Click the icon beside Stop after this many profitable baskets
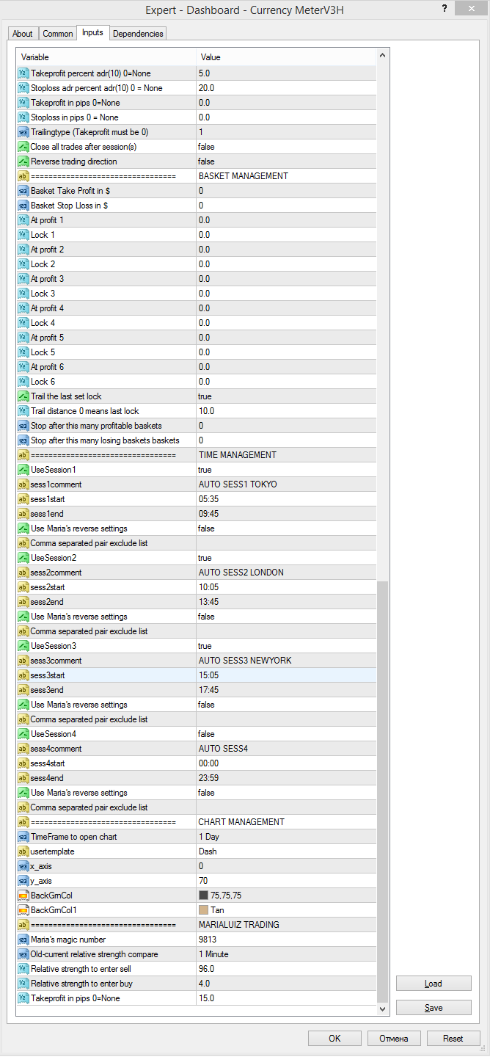490x1057 pixels. (x=23, y=426)
